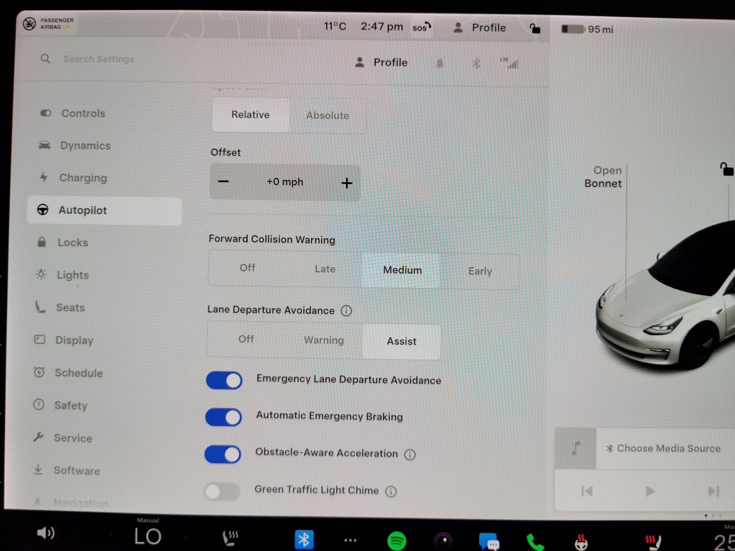Screen dimensions: 735x551
Task: Increase the speed offset with plus
Action: click(x=346, y=182)
